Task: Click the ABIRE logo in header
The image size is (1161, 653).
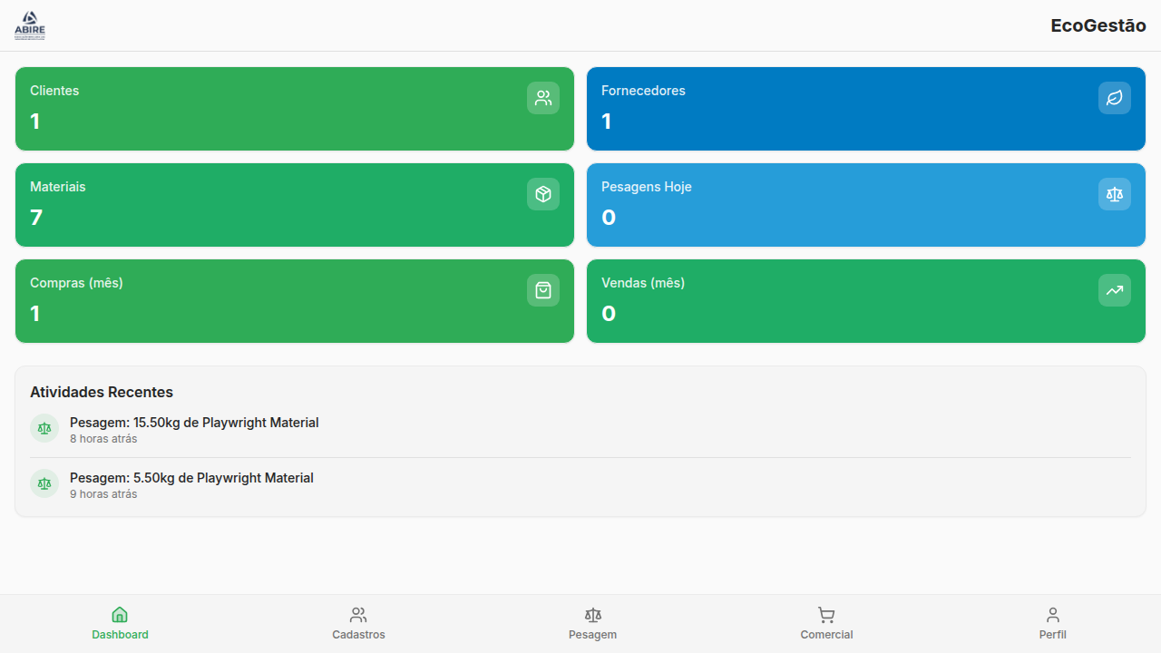Action: (x=29, y=25)
